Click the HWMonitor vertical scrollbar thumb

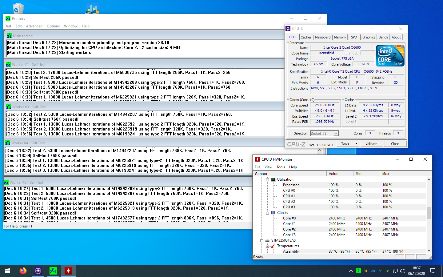coord(429,213)
